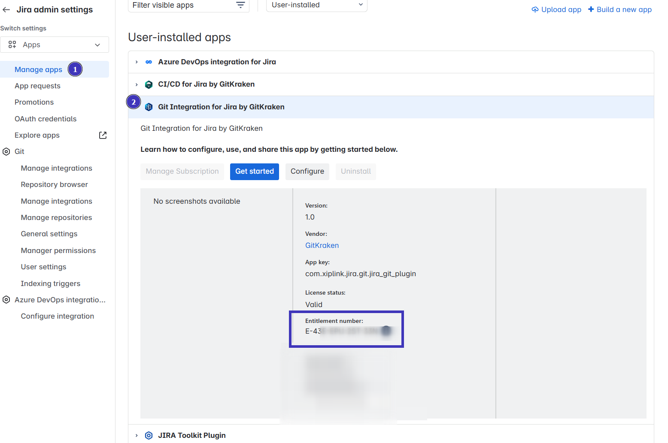The image size is (668, 443).
Task: Click the Apps grid icon in switch settings
Action: pyautogui.click(x=12, y=45)
